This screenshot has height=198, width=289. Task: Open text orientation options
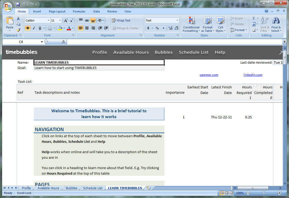click(101, 20)
